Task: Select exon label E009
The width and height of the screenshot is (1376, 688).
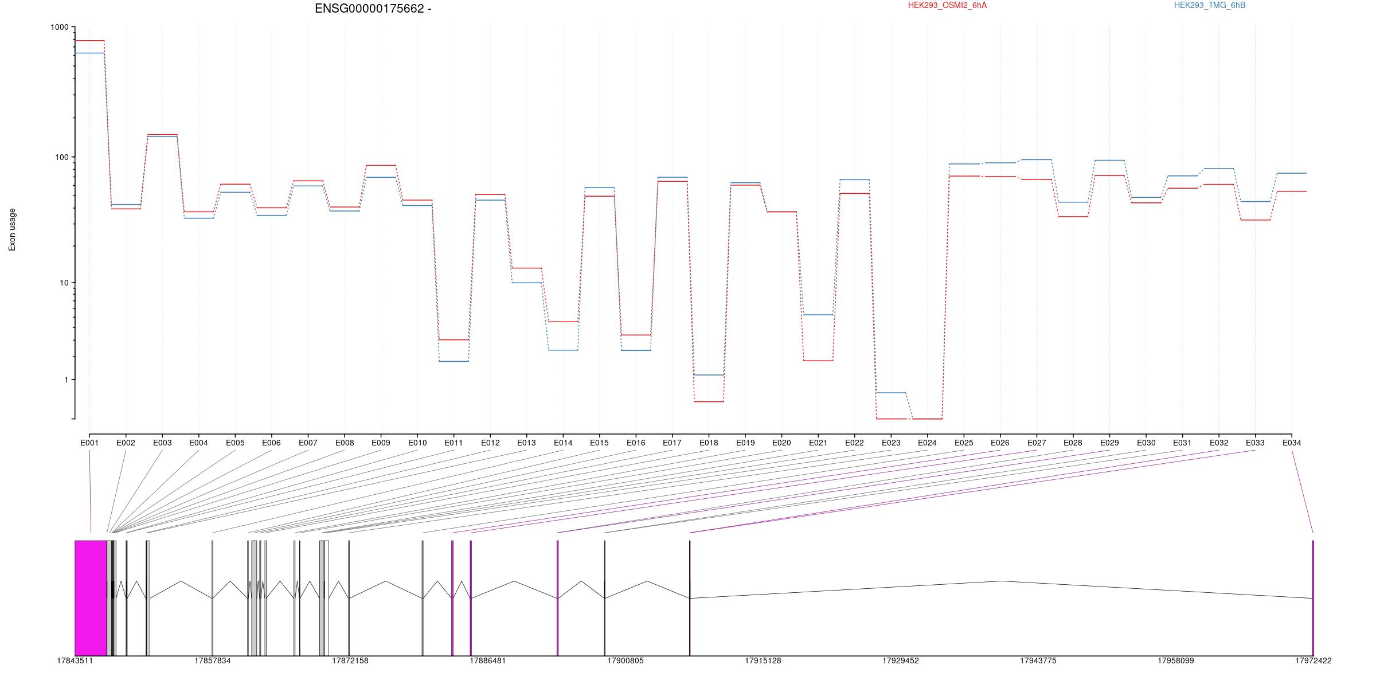Action: tap(381, 443)
